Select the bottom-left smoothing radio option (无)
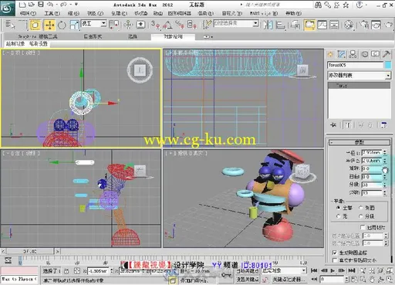Screen dimensions: 395x285 [x=339, y=216]
